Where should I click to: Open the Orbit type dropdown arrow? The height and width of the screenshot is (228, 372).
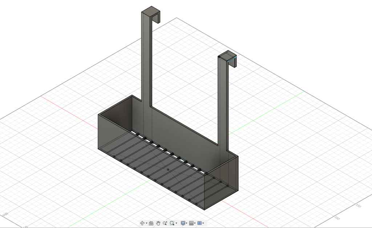pos(147,223)
